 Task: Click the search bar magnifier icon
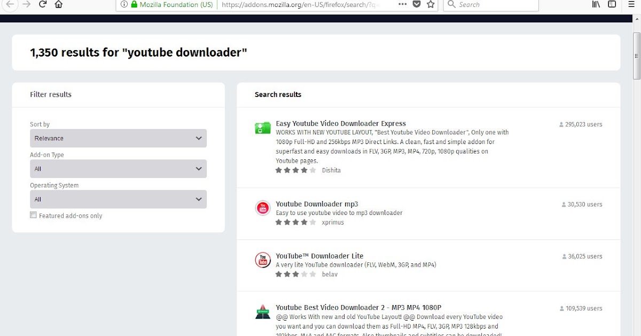pos(452,4)
